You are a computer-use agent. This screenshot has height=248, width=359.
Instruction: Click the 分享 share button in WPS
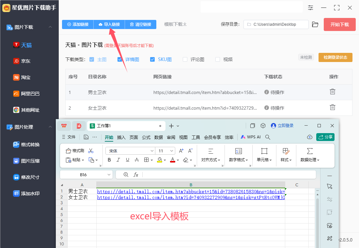pos(325,137)
